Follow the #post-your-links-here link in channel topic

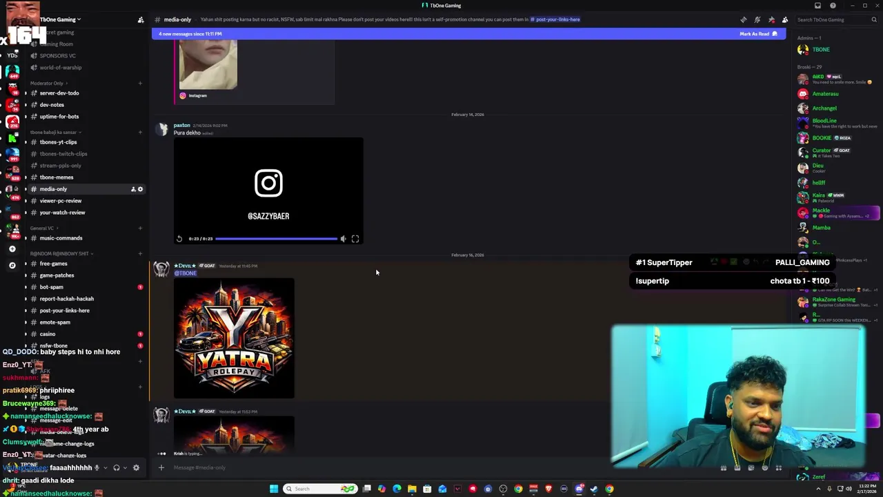(x=555, y=19)
